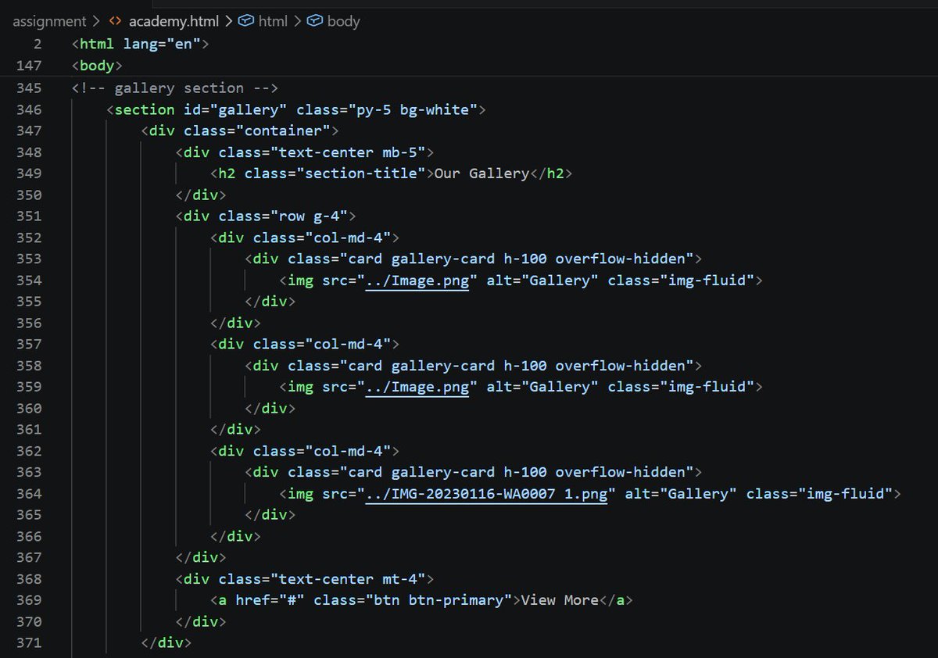Click 'col-md-4' div on line 362
The height and width of the screenshot is (658, 938).
305,451
